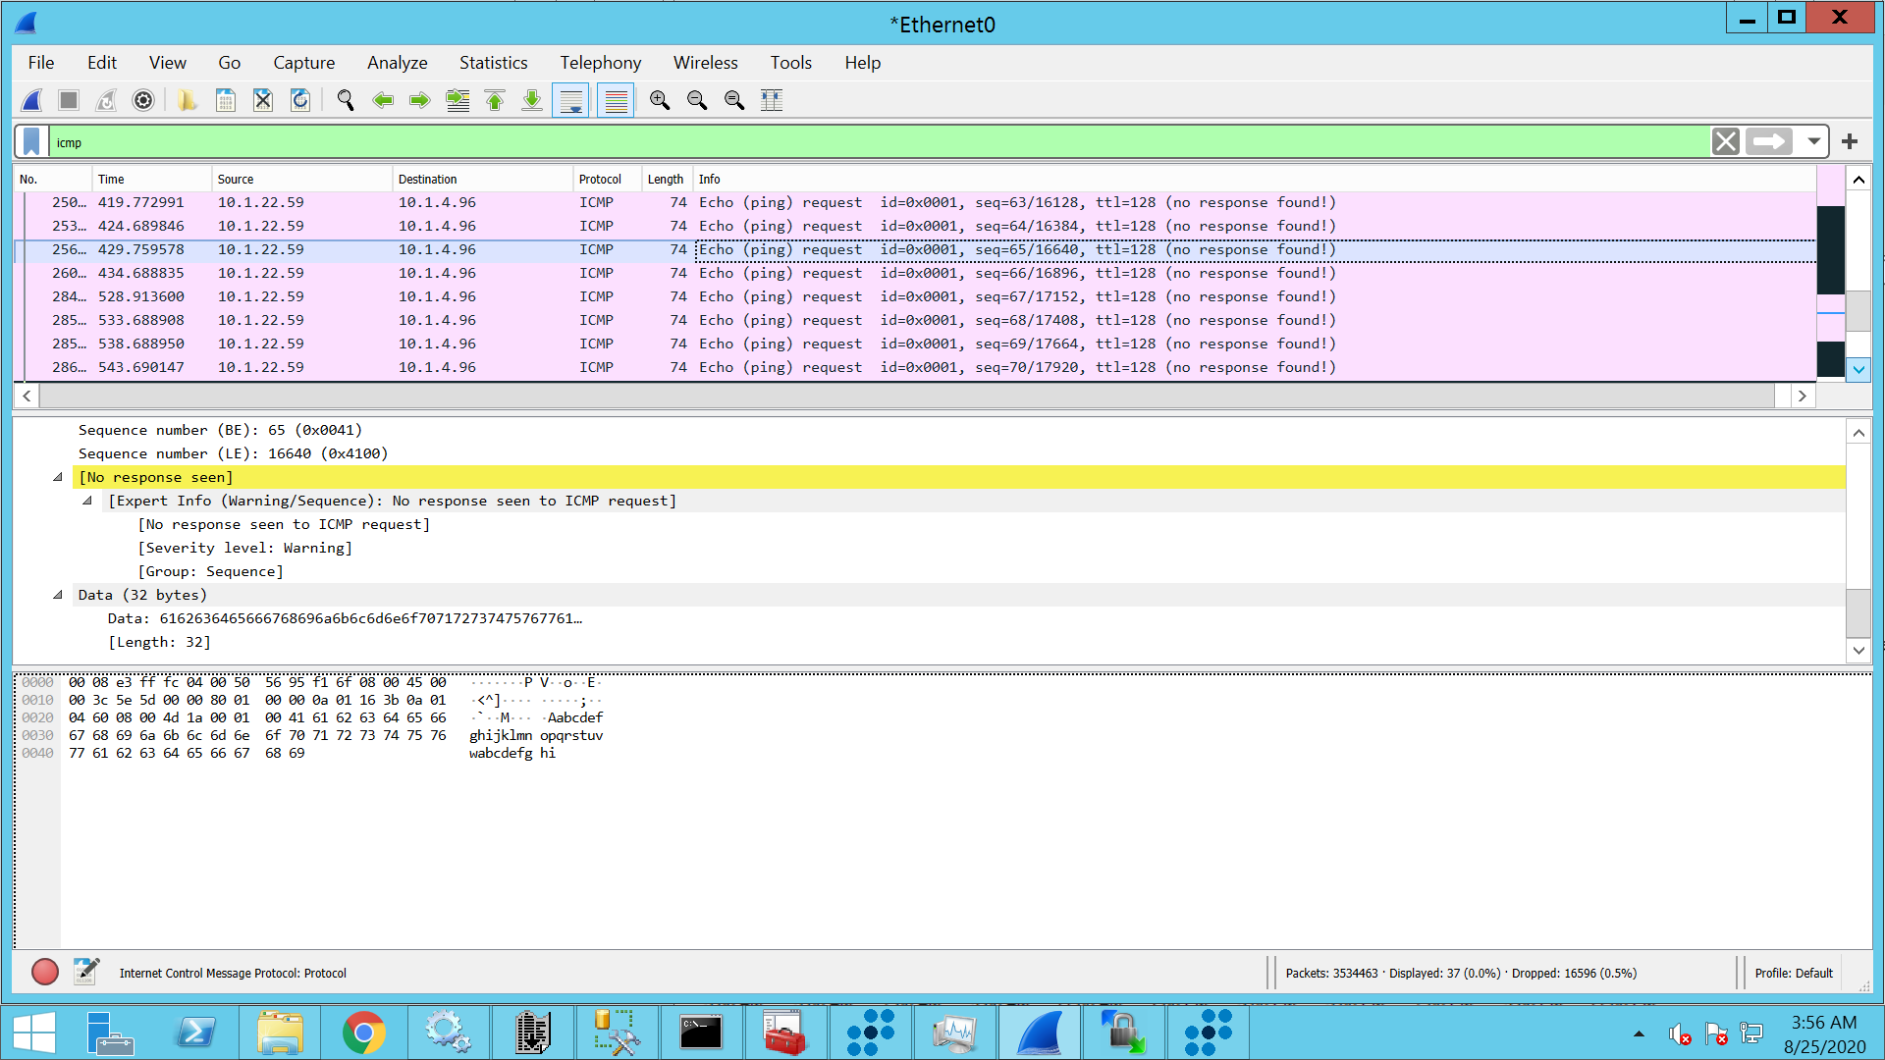The height and width of the screenshot is (1060, 1885).
Task: Open the Analyze menu
Action: tap(397, 63)
